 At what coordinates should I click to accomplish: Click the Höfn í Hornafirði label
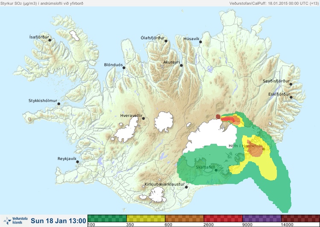click(245, 146)
